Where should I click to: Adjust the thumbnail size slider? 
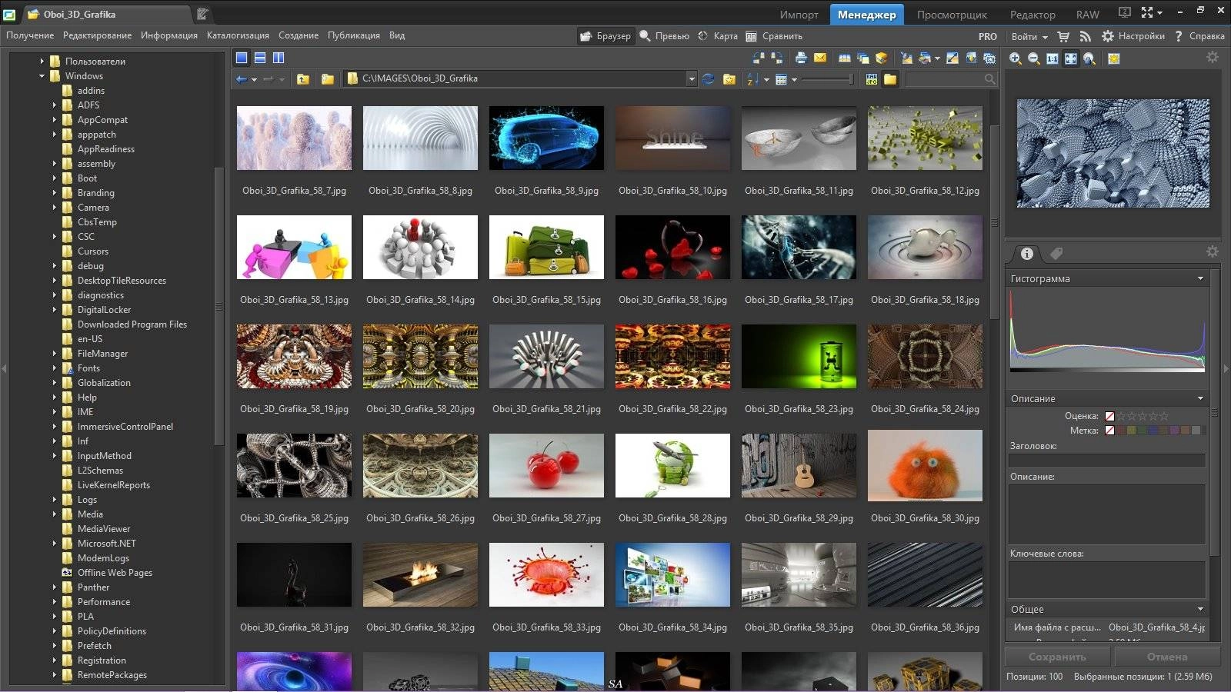click(827, 78)
